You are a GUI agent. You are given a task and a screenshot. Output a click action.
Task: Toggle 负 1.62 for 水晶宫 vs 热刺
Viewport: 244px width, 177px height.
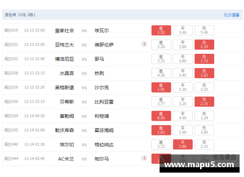[204, 73]
